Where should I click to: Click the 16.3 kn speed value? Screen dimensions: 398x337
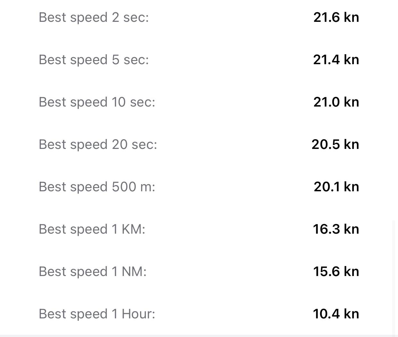[336, 229]
